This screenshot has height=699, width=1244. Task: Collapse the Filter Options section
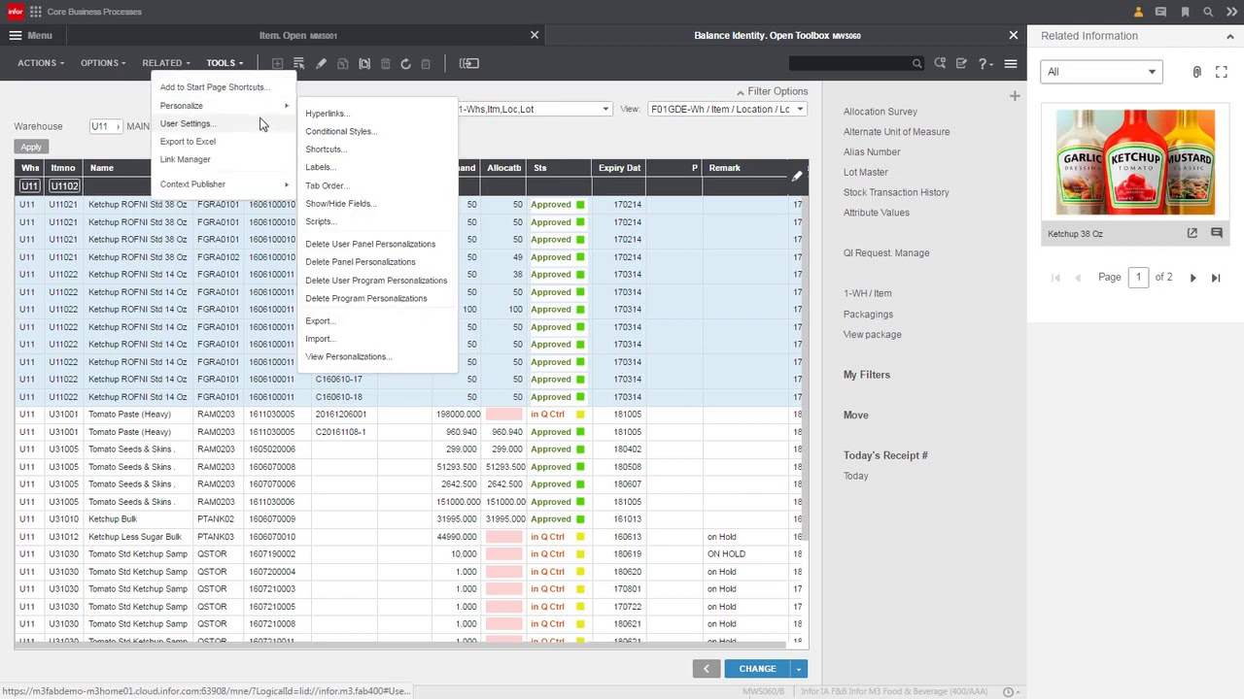point(772,91)
